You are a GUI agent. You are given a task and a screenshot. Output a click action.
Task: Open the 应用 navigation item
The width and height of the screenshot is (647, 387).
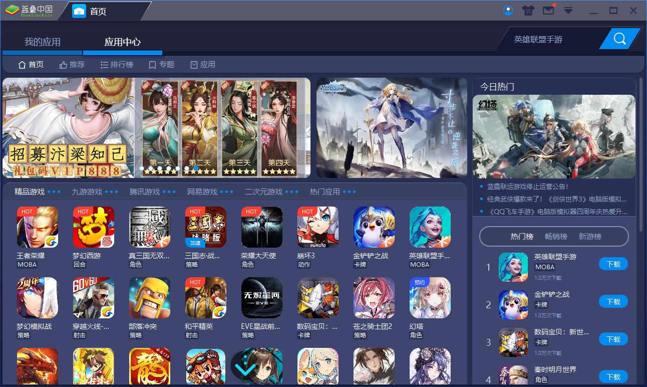click(203, 65)
